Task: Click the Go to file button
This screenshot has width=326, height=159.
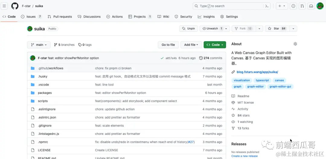Action: [168, 45]
